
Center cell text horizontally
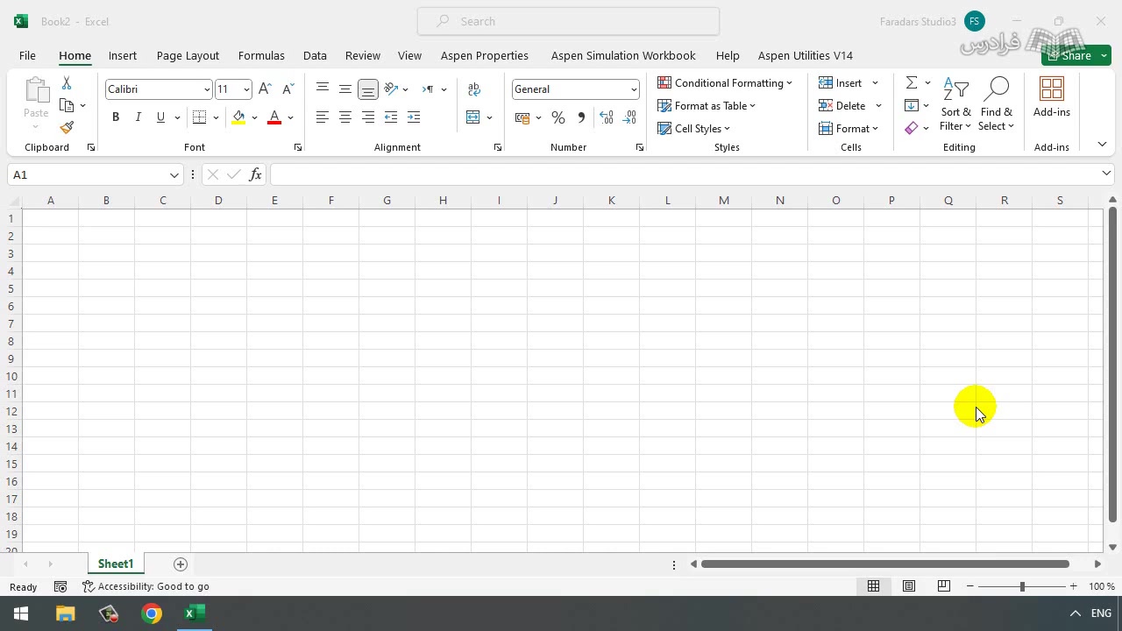pyautogui.click(x=345, y=117)
